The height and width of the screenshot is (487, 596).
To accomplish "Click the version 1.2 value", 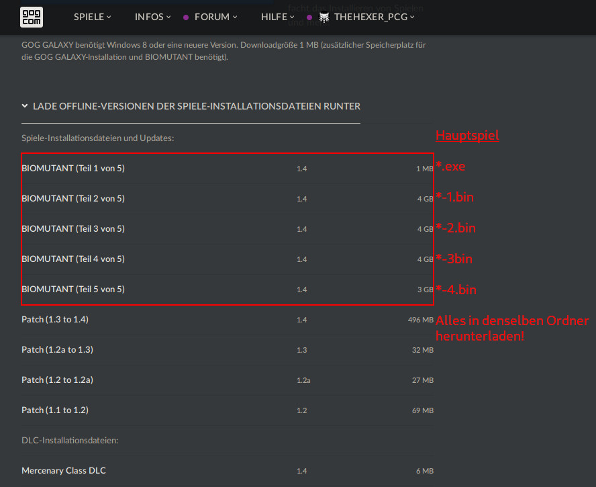I will tap(302, 410).
